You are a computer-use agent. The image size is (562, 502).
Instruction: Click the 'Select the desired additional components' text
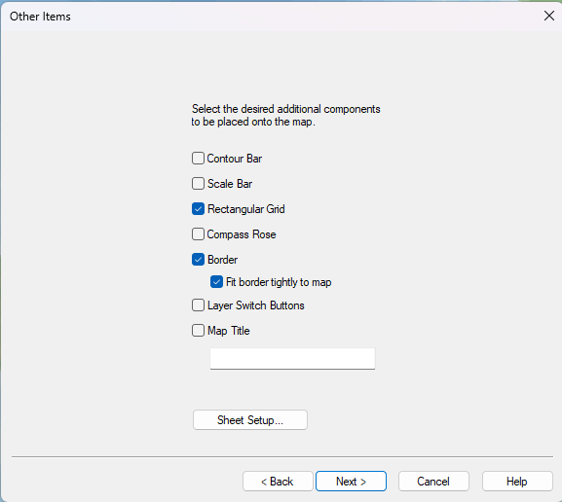[x=285, y=109]
